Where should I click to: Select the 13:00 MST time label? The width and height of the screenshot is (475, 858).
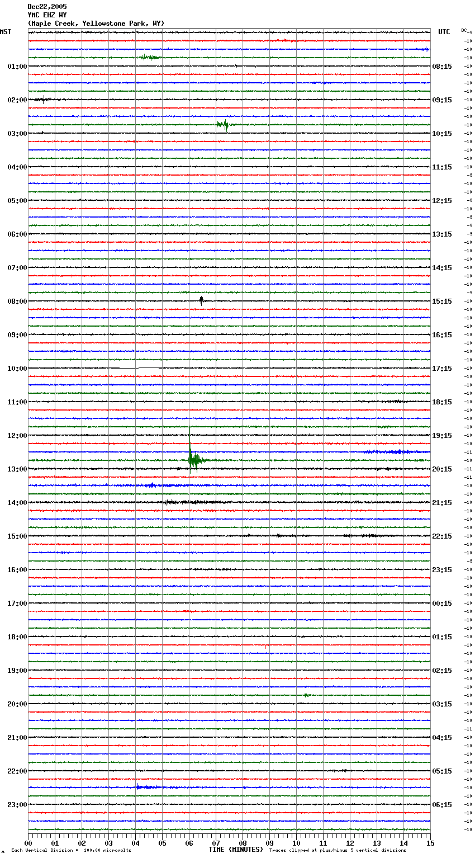point(17,469)
